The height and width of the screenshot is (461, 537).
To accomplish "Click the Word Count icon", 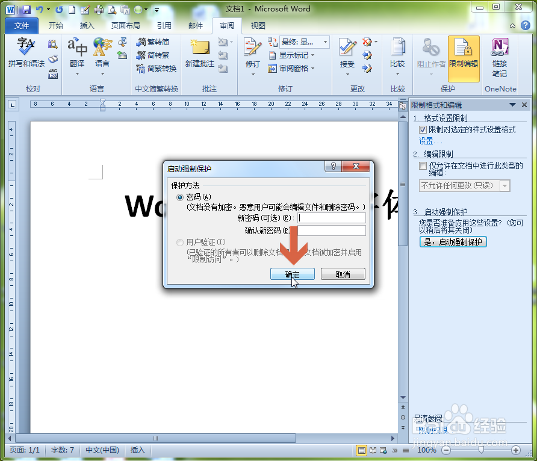I will (x=53, y=73).
